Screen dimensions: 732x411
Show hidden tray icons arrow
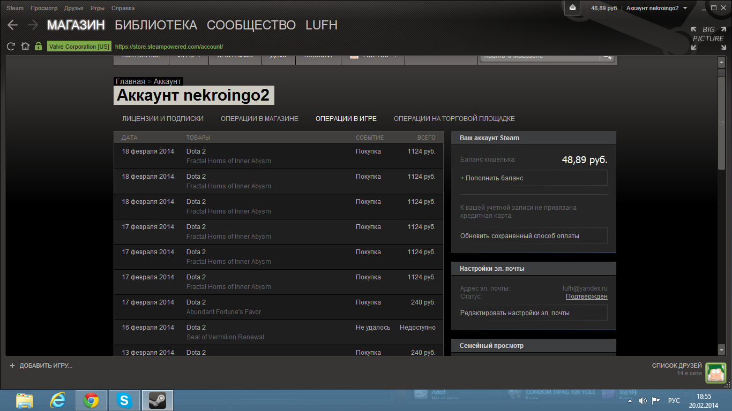(629, 400)
